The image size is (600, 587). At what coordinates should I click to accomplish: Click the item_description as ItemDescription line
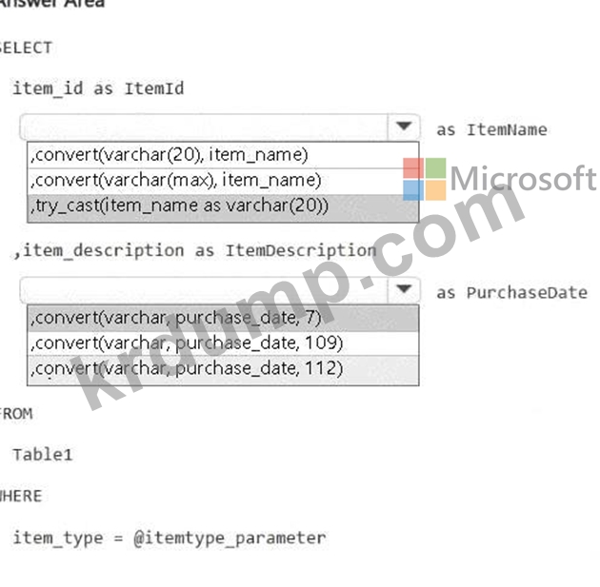coord(195,251)
